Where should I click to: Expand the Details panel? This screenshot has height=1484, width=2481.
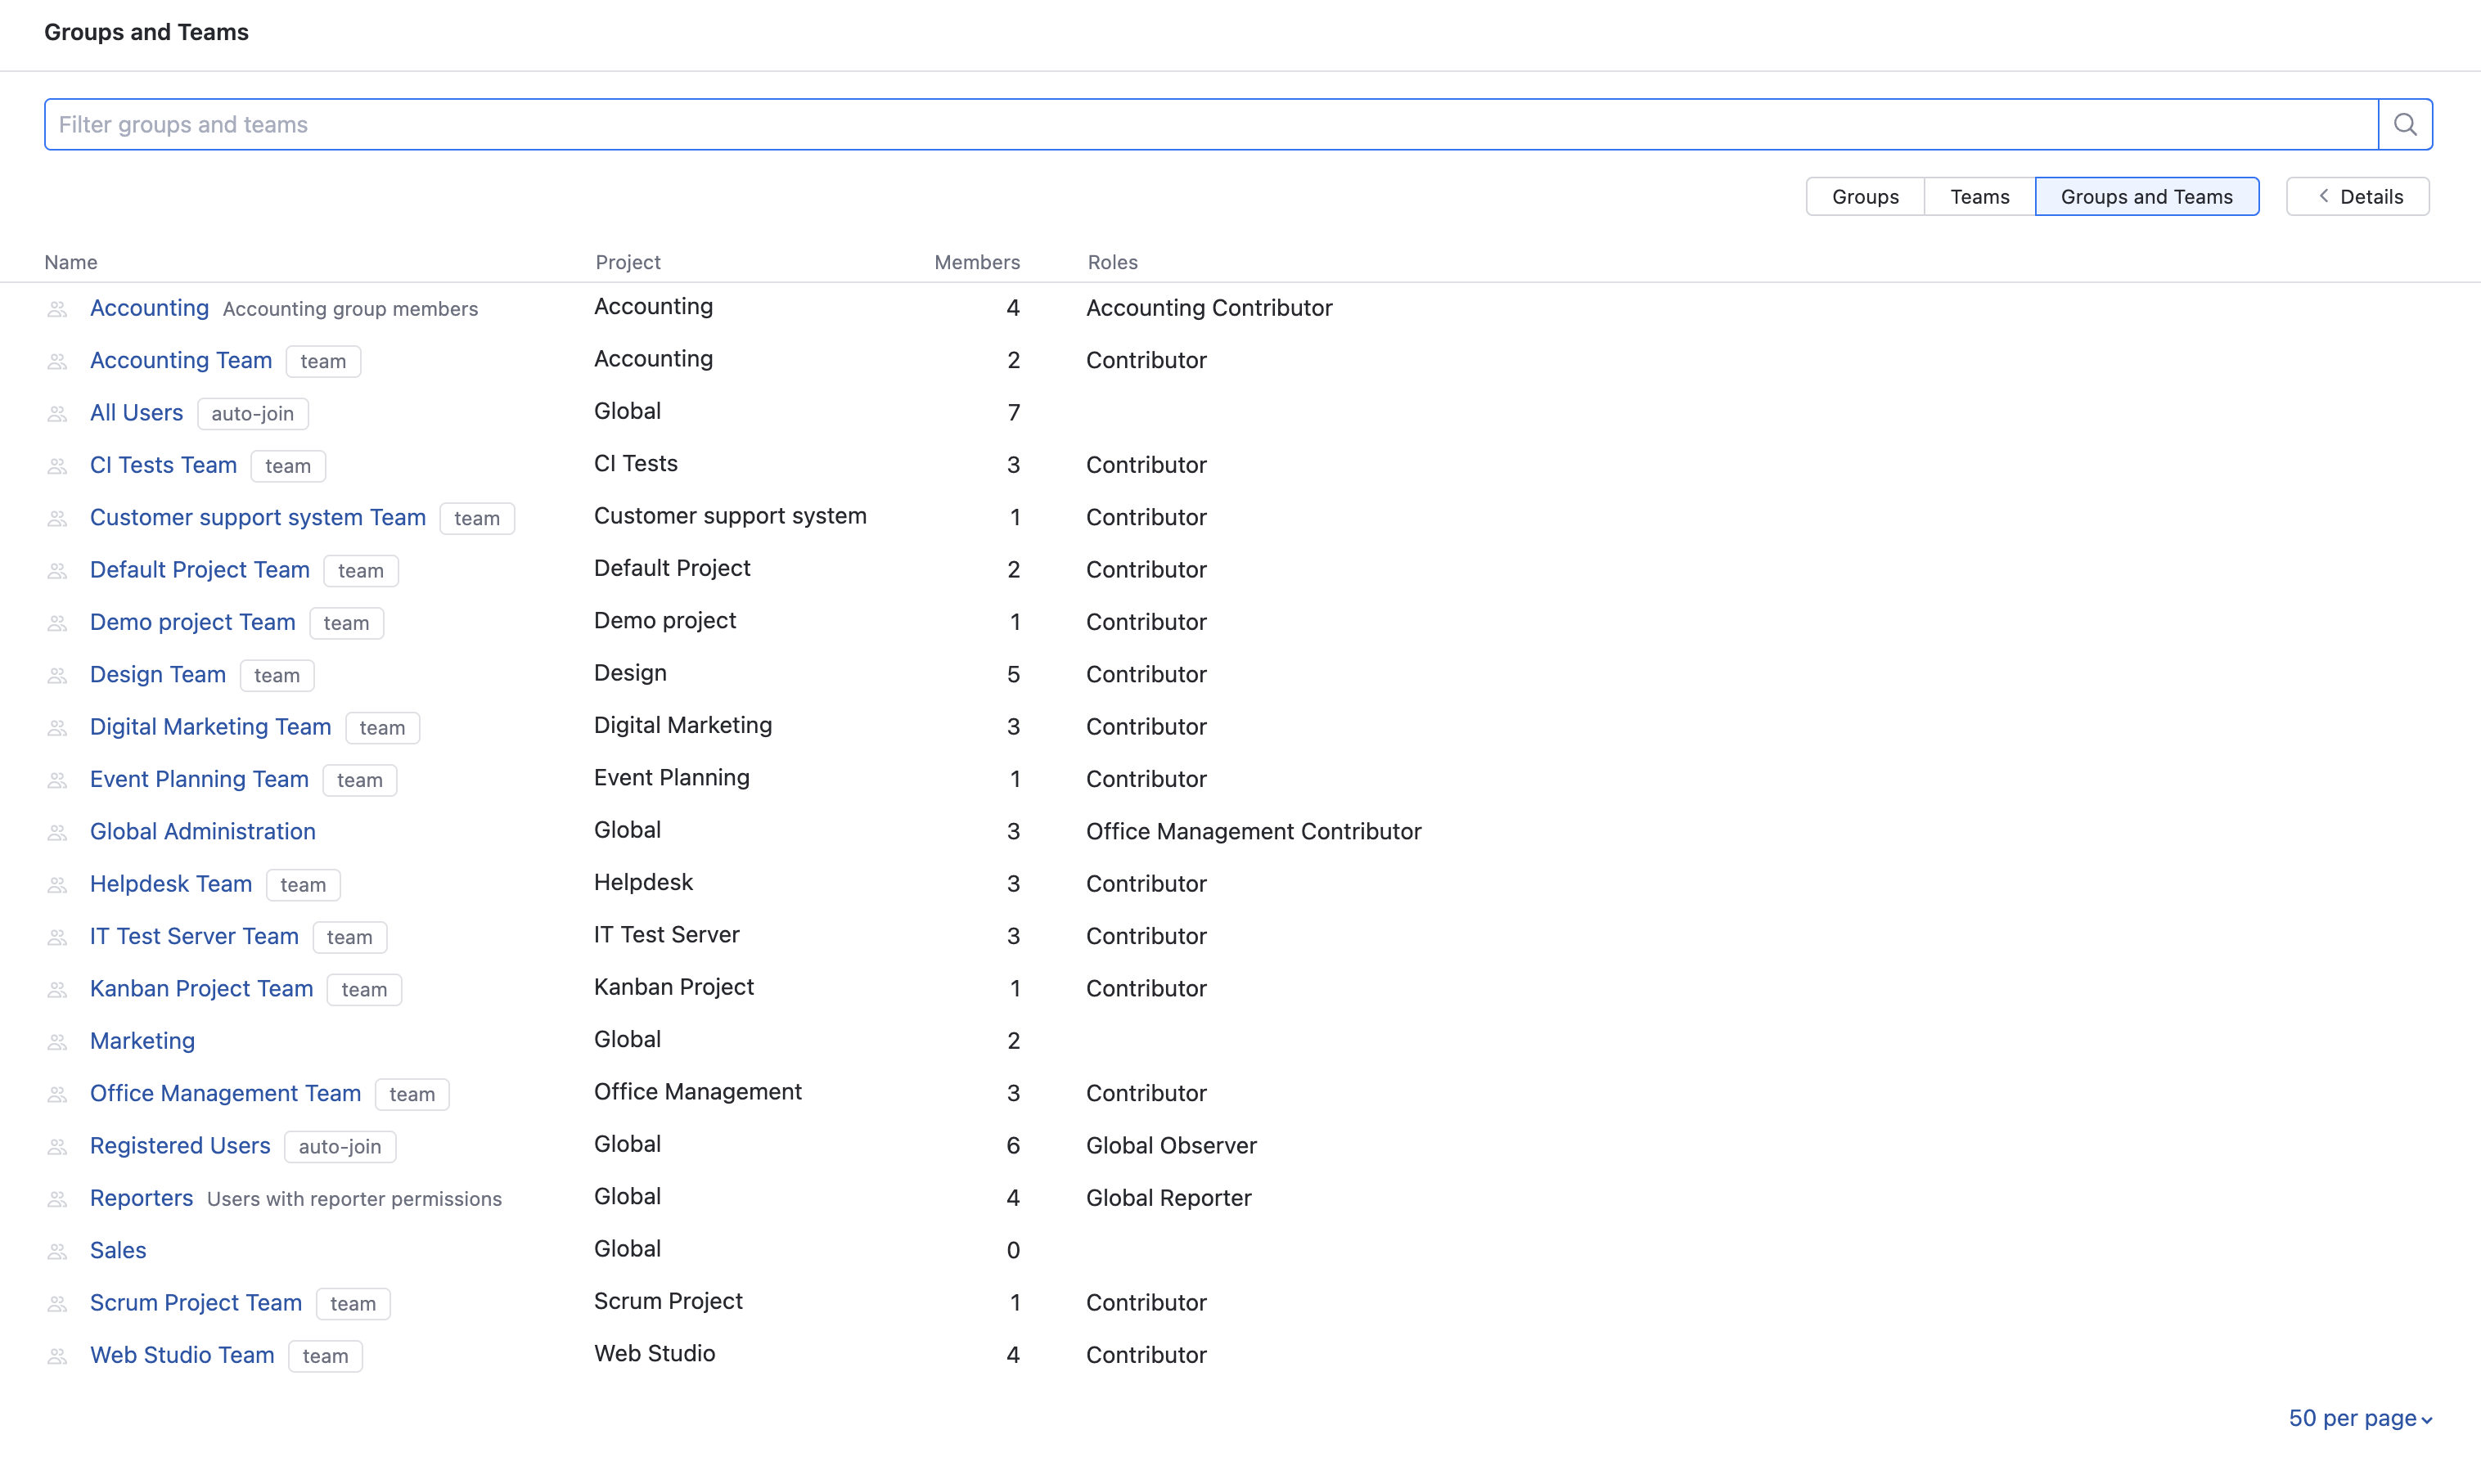tap(2357, 196)
